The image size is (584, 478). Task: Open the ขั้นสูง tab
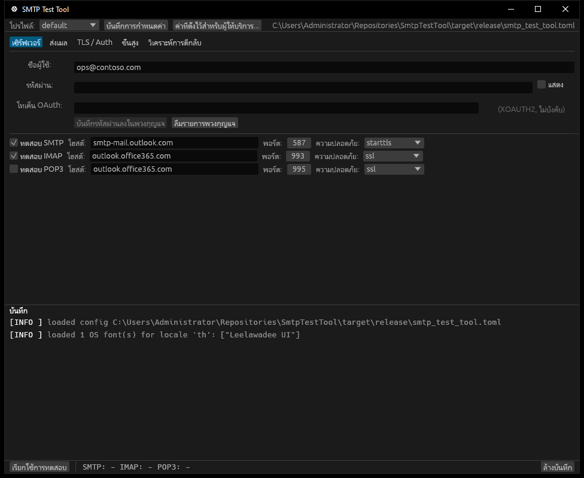click(x=130, y=42)
